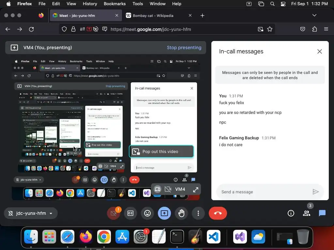This screenshot has height=250, width=334.
Task: Open meeting details info icon
Action: 291,213
